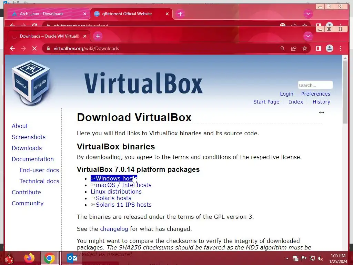Viewport: 353px width, 265px height.
Task: Open the History link
Action: [321, 102]
